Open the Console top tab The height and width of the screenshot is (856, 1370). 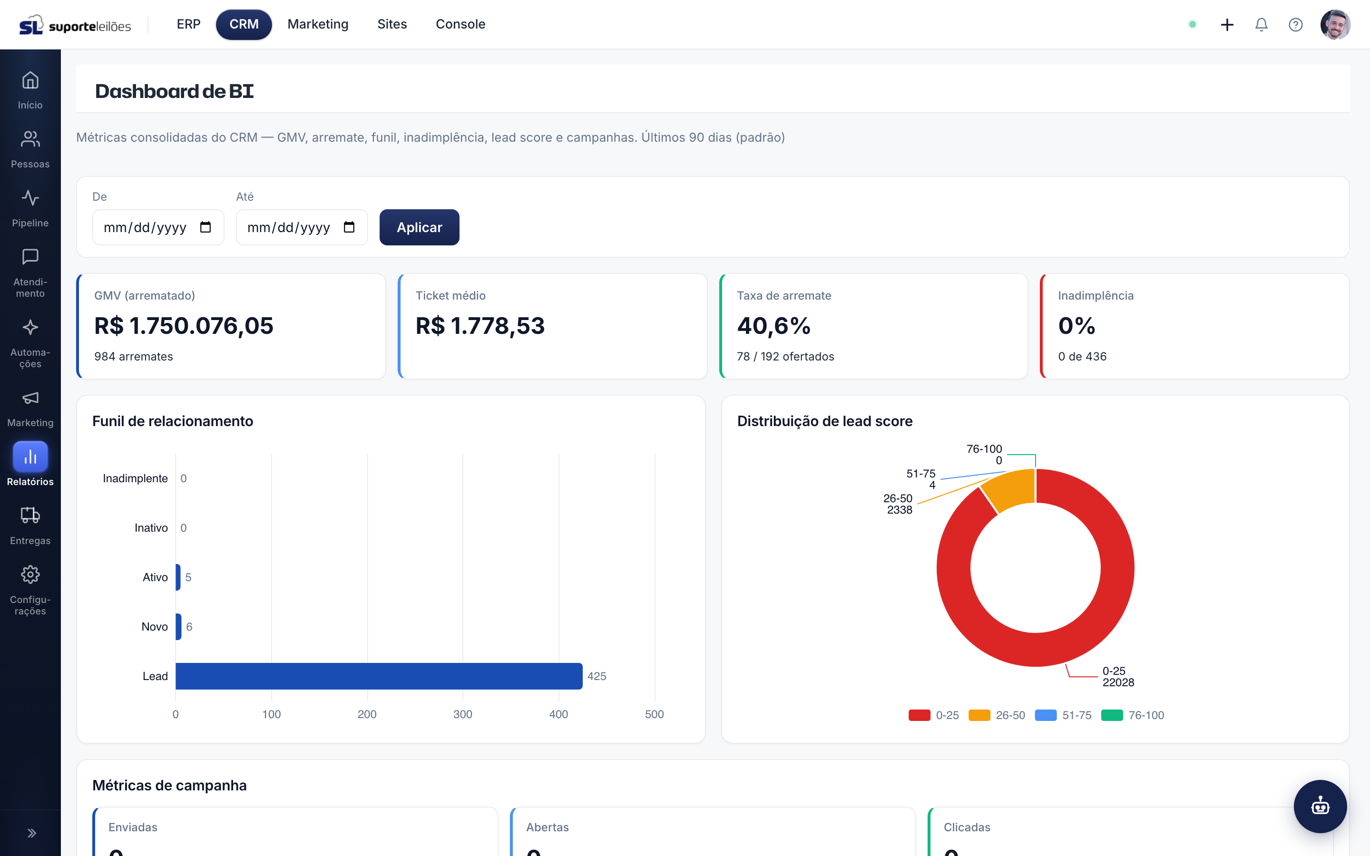coord(460,24)
